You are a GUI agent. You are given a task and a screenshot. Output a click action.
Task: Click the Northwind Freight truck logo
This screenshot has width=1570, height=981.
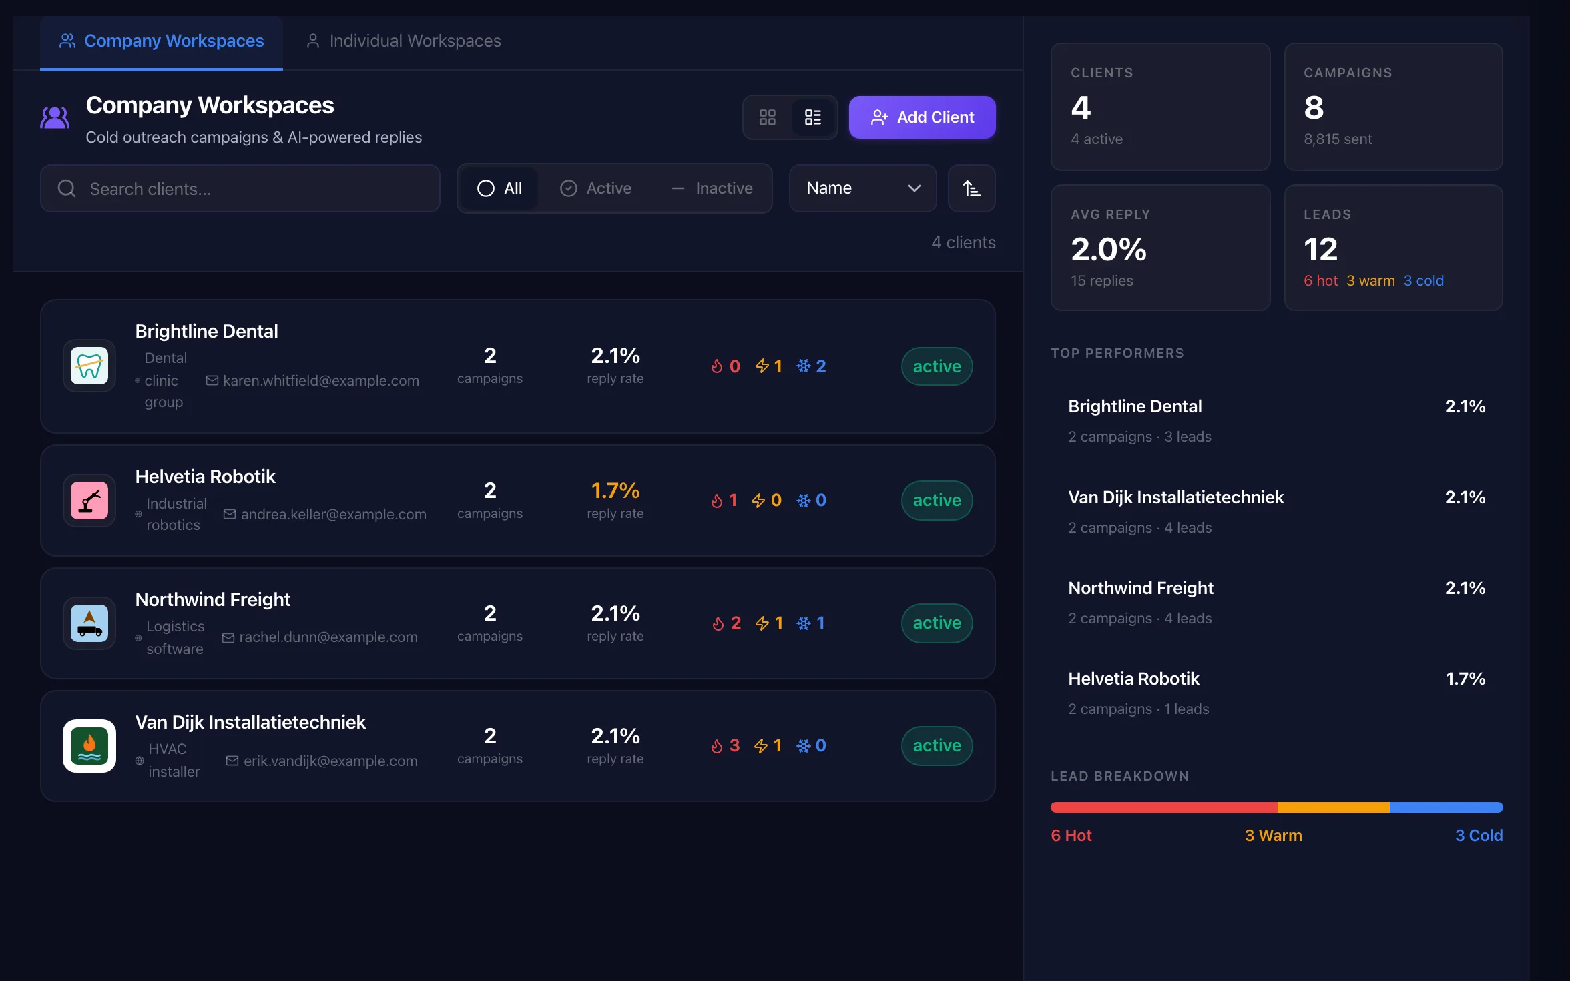point(89,623)
